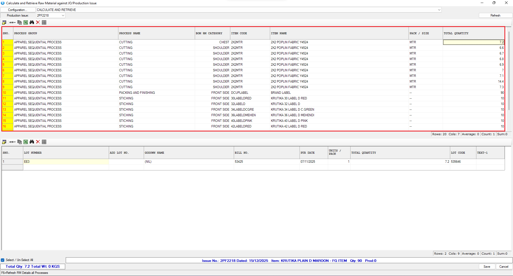Expand the CALCULATE AND RETRIEVE configuration dropdown
The image size is (513, 276).
(439, 10)
